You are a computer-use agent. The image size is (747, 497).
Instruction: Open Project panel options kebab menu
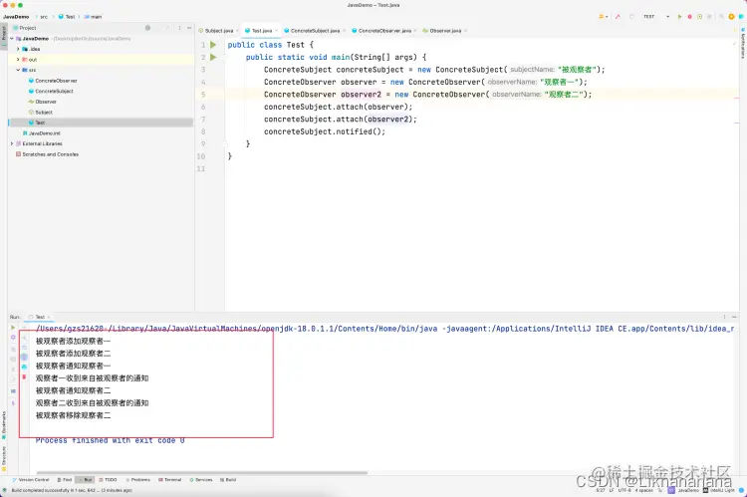point(179,28)
